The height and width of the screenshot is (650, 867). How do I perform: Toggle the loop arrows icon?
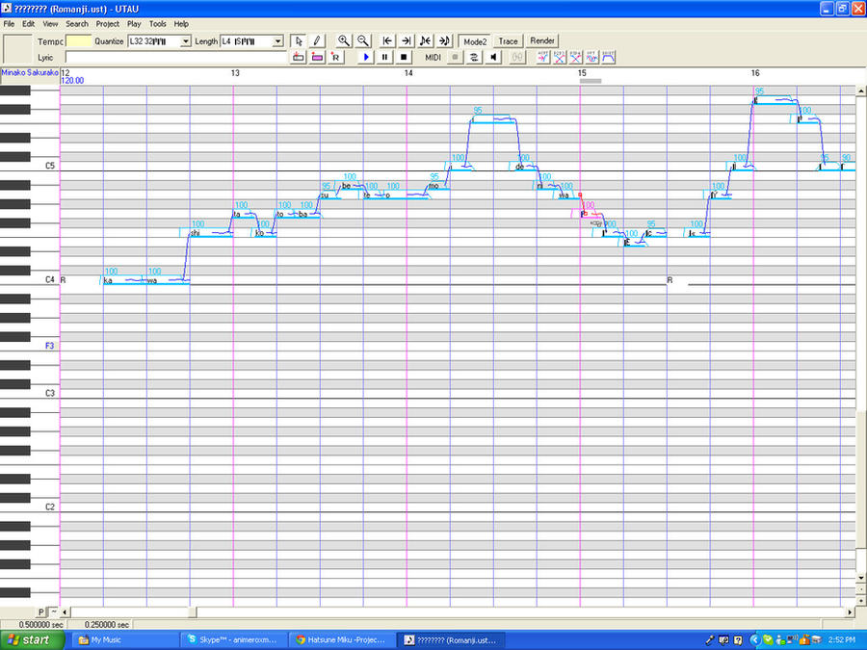[x=474, y=57]
